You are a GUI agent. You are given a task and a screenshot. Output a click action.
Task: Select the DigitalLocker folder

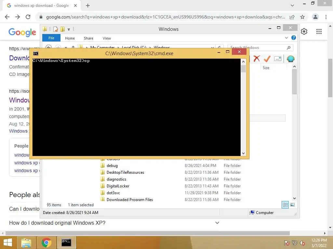pos(118,186)
